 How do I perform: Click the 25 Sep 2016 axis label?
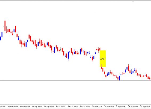click(49, 107)
